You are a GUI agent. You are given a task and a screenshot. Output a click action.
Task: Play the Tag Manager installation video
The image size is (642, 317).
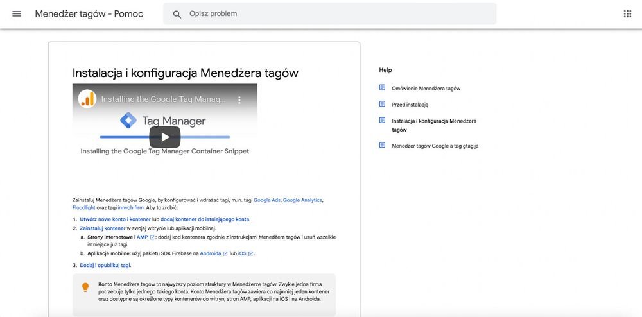pyautogui.click(x=164, y=137)
